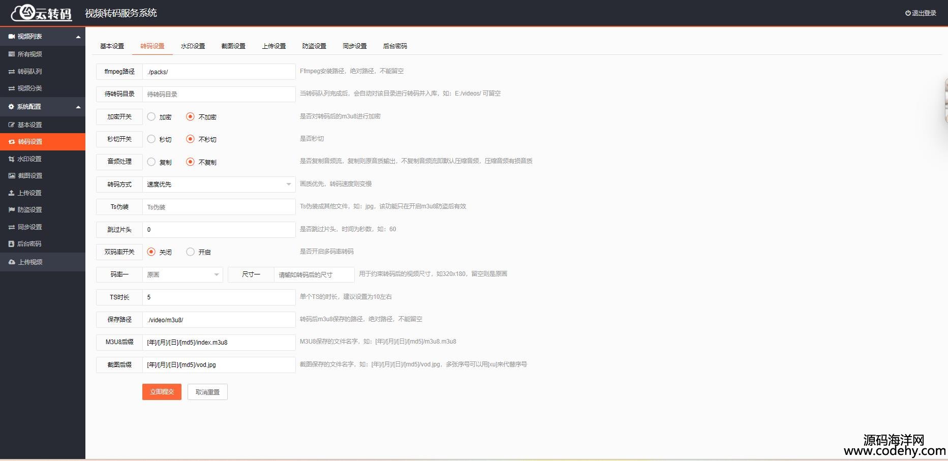The image size is (948, 461).
Task: Click the cloud upload icon beside 上传视频
Action: click(12, 262)
